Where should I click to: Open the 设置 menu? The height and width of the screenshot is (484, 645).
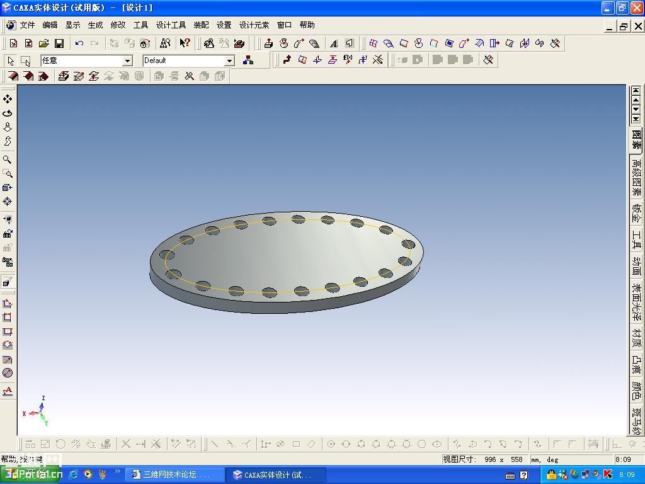point(224,25)
